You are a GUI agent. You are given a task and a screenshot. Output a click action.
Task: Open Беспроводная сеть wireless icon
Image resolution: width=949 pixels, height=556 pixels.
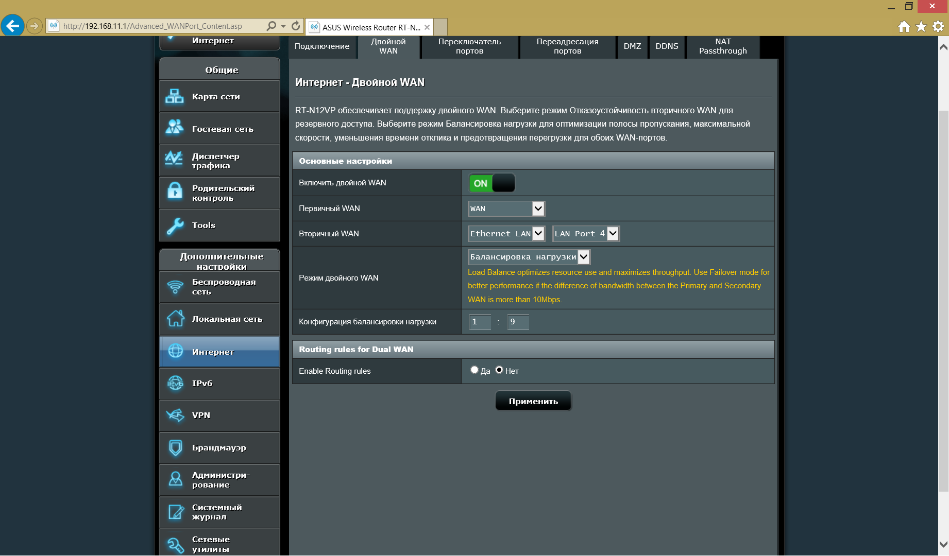coord(175,287)
